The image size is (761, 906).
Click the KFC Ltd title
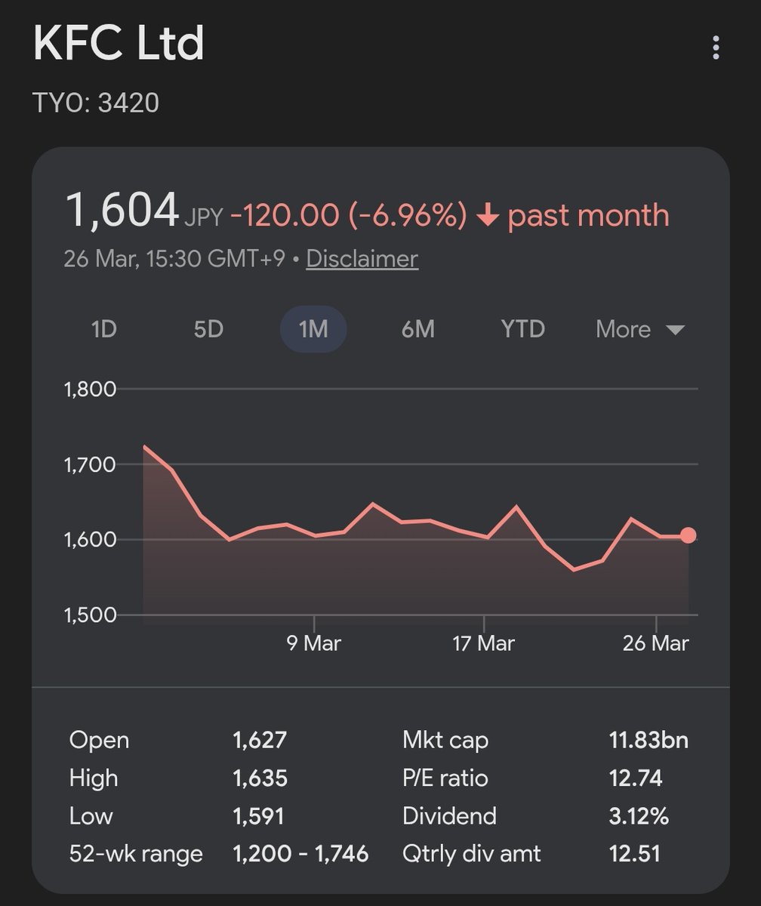(x=119, y=44)
